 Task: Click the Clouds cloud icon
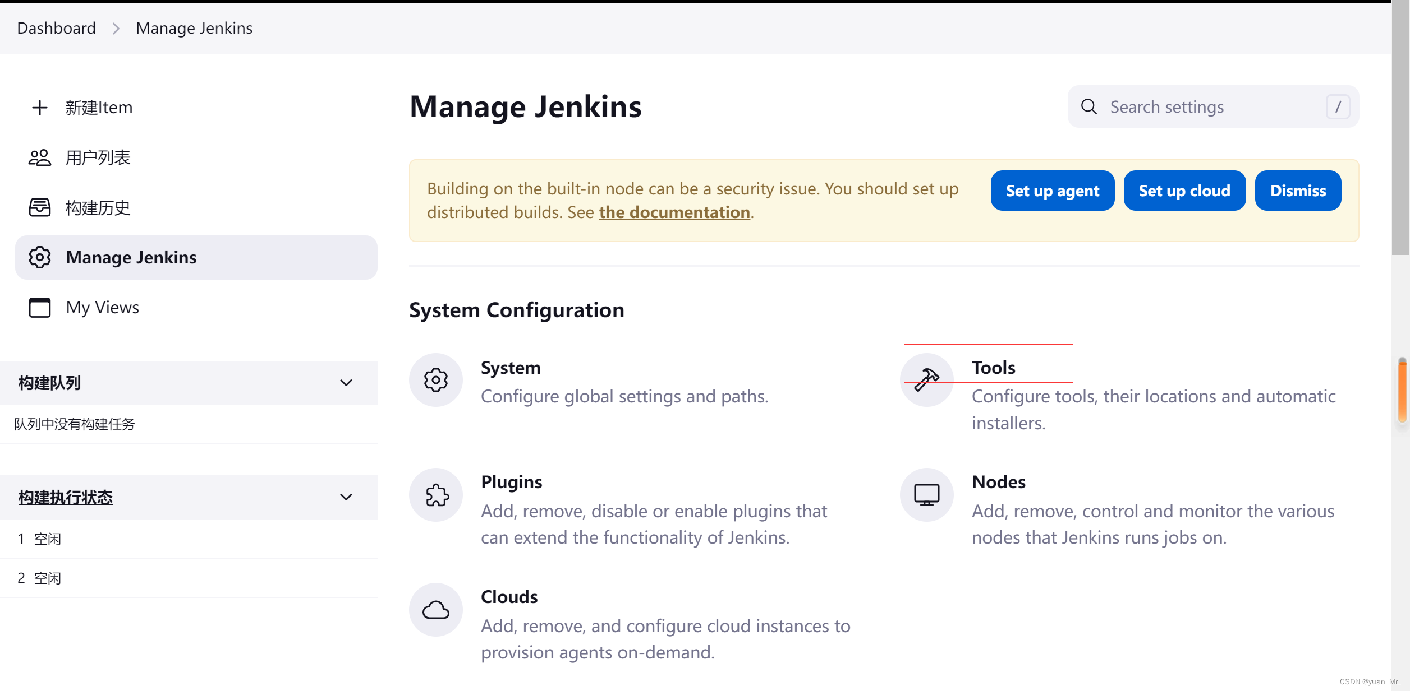pos(435,610)
